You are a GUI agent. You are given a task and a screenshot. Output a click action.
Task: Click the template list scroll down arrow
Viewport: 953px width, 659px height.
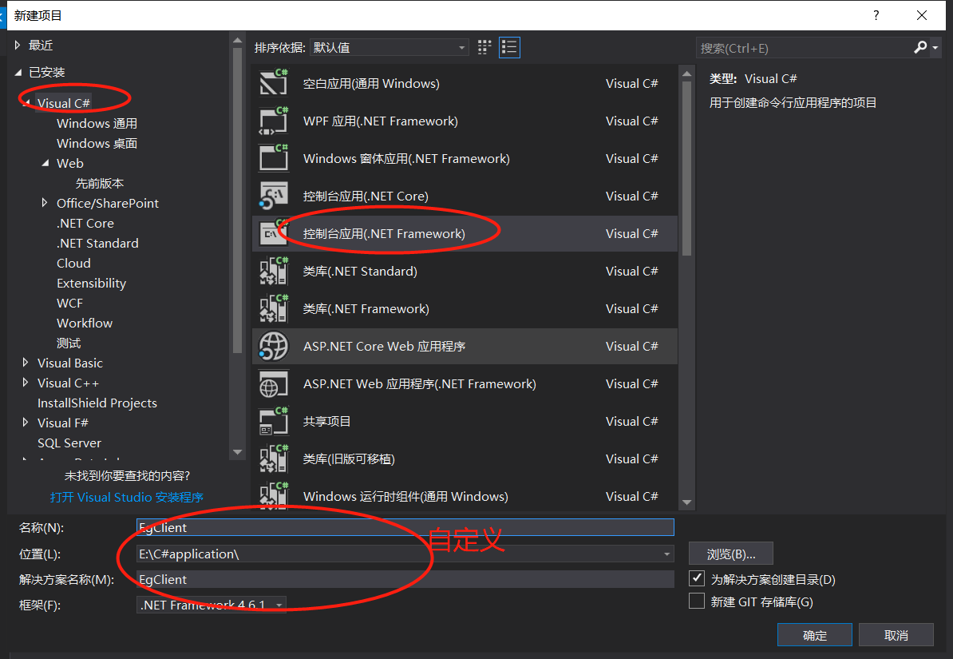click(686, 502)
